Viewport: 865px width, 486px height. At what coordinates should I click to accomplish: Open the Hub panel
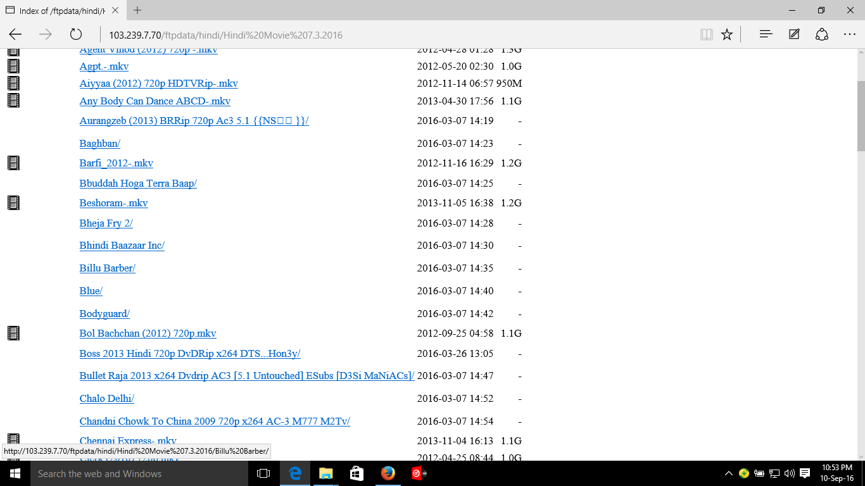[x=766, y=35]
